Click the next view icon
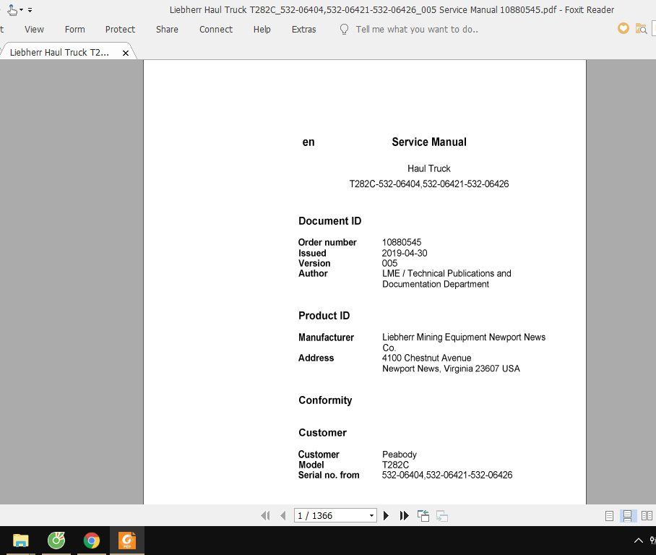Viewport: 656px width, 555px height. [x=442, y=516]
